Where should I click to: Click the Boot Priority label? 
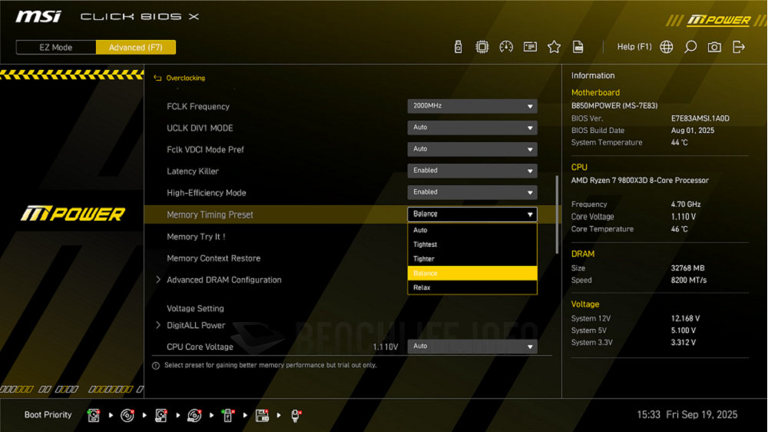(x=48, y=415)
